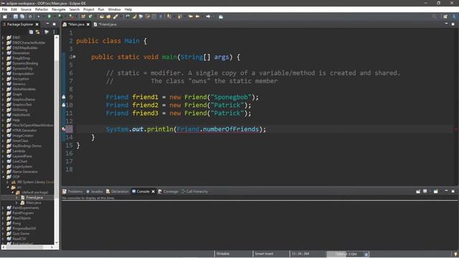Expand the Main.java tree node
The image size is (459, 258).
(17, 203)
